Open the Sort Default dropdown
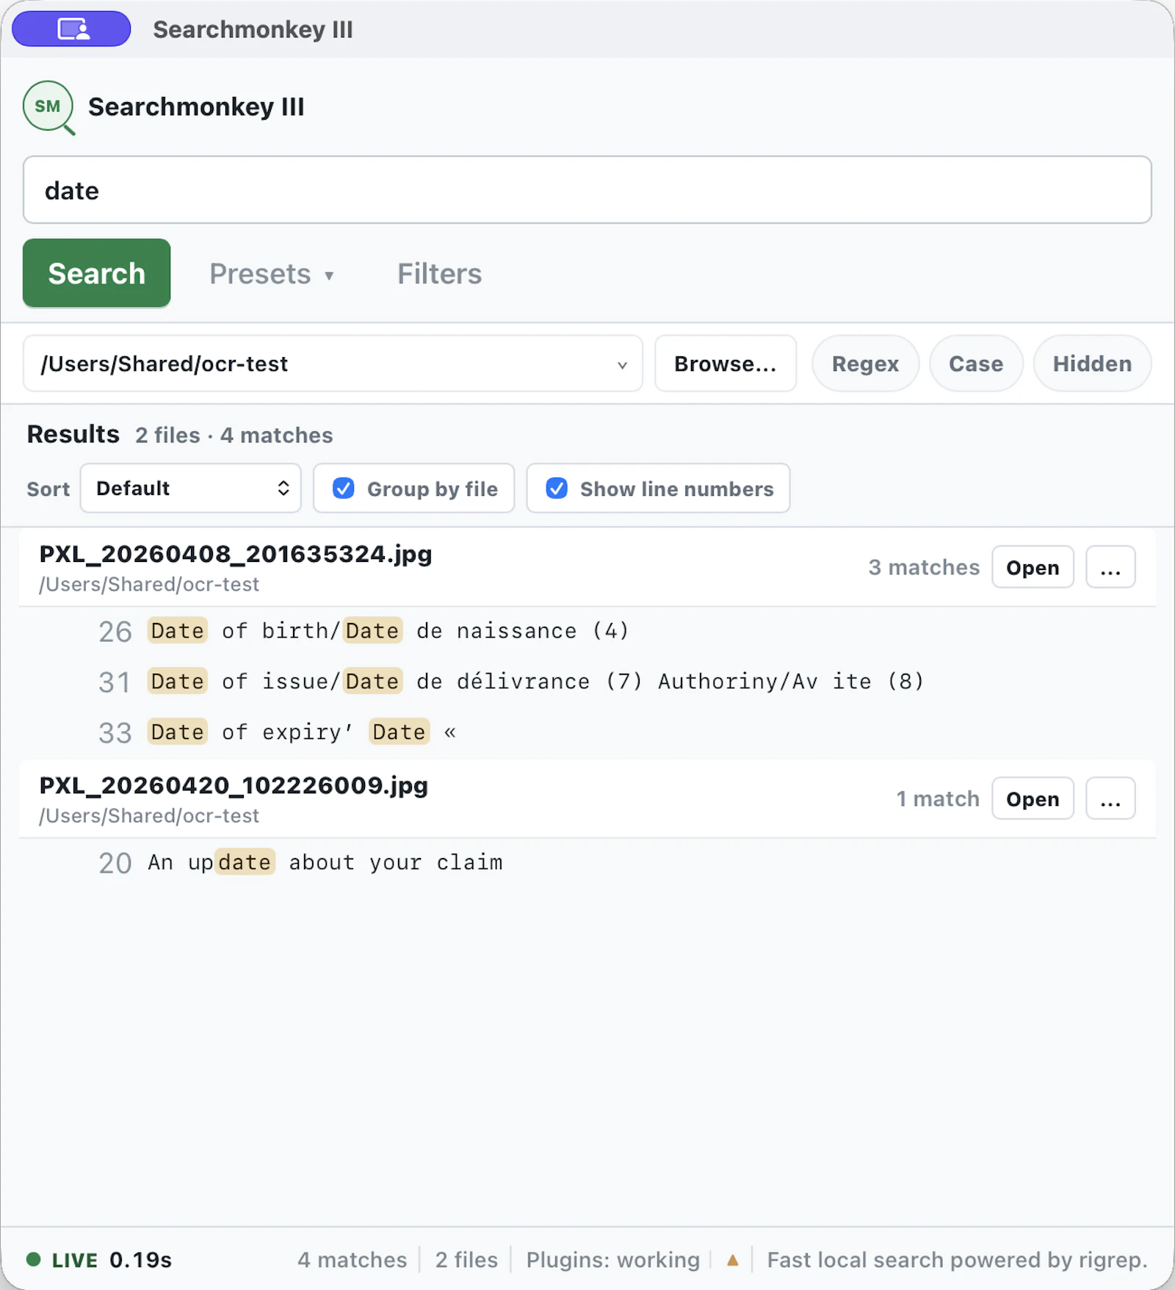 point(190,488)
